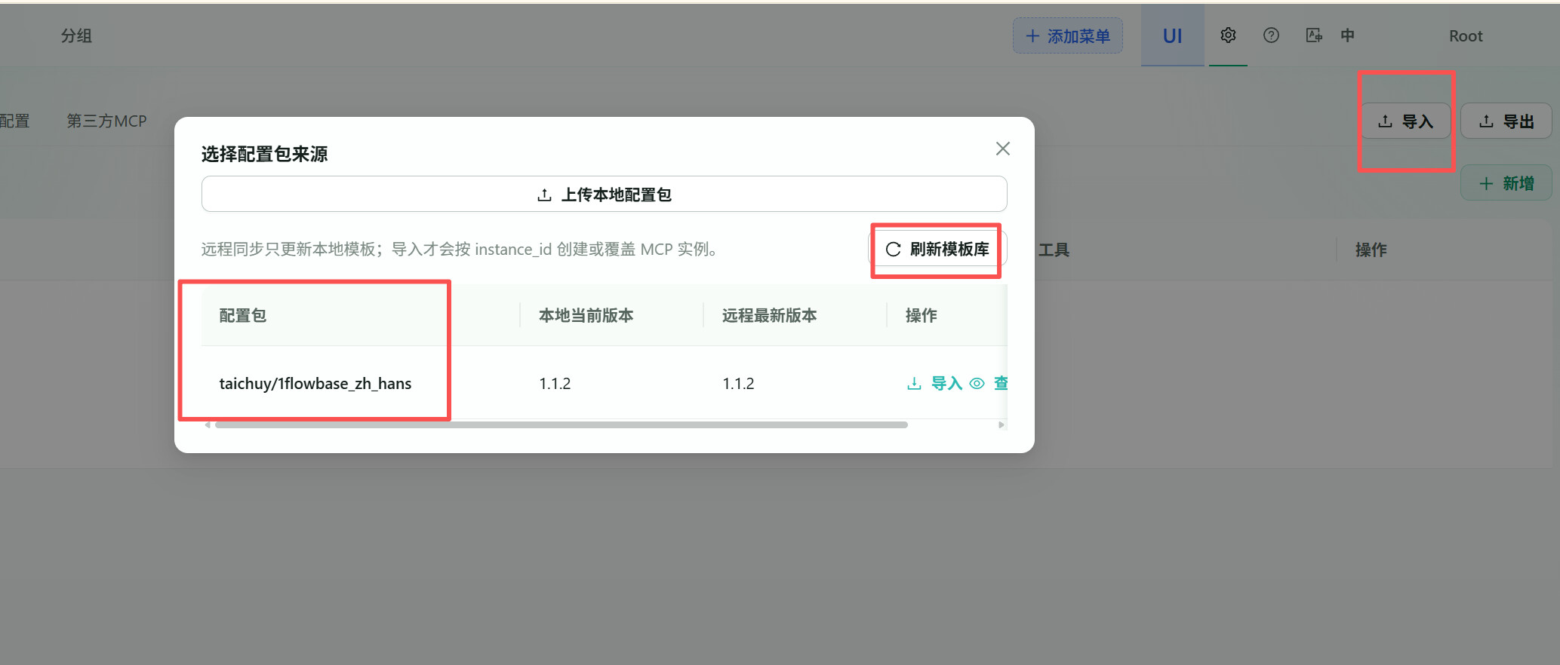The width and height of the screenshot is (1560, 665).
Task: Click the 操作 header in background table
Action: coord(1371,250)
